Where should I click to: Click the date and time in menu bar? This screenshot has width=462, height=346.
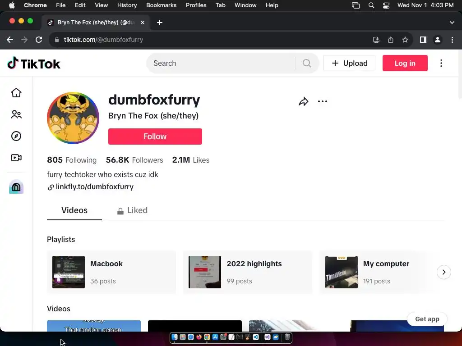coord(425,5)
